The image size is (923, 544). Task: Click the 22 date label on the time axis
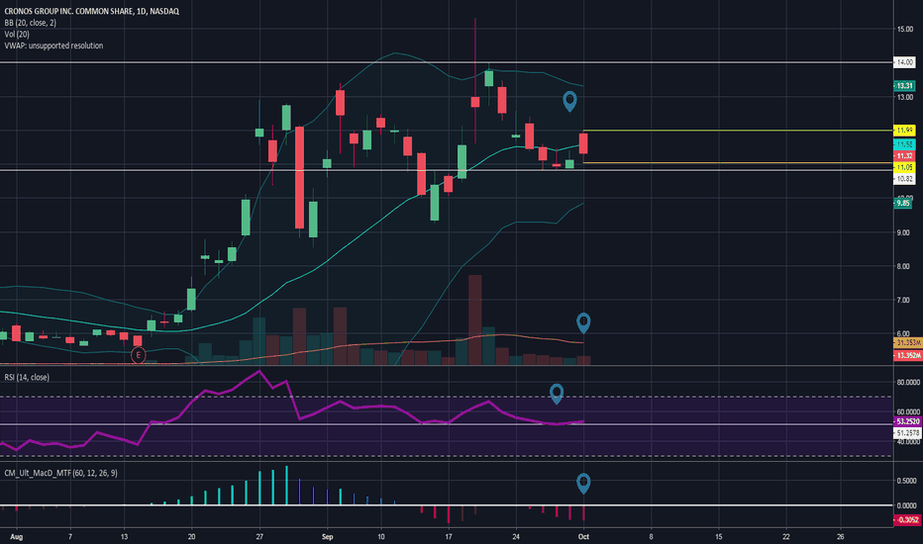[x=786, y=536]
